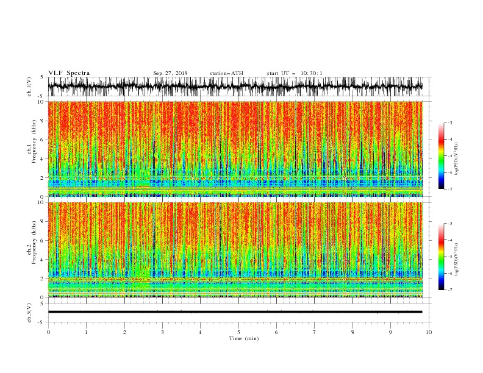Click the ch.1 spectrogram panel
Image resolution: width=483 pixels, height=373 pixels.
235,149
